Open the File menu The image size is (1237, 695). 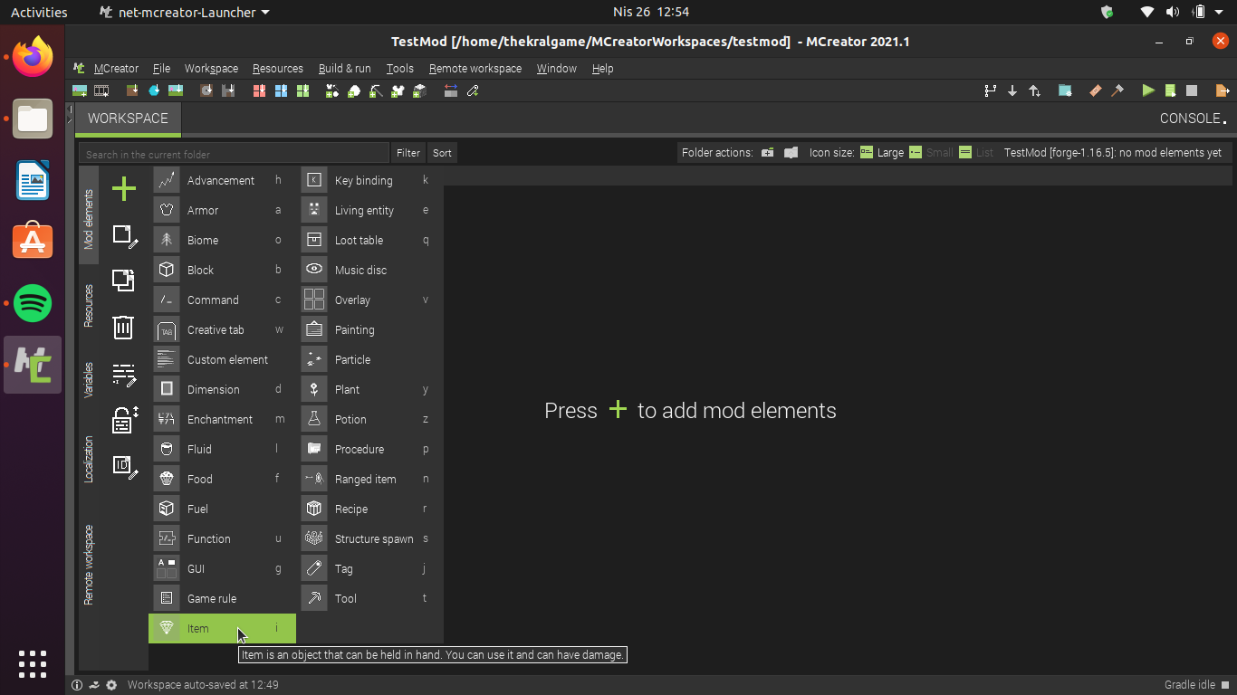[161, 69]
